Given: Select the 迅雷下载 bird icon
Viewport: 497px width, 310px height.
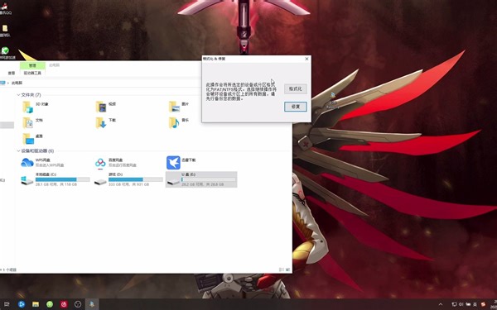Looking at the screenshot, I should pyautogui.click(x=173, y=163).
